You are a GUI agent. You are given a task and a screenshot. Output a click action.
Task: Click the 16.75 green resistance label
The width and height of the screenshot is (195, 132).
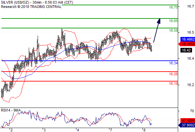(174, 7)
